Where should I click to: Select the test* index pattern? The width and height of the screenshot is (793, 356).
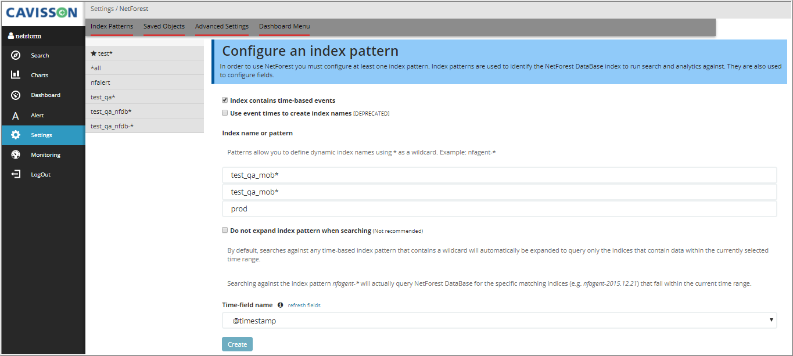pos(145,53)
